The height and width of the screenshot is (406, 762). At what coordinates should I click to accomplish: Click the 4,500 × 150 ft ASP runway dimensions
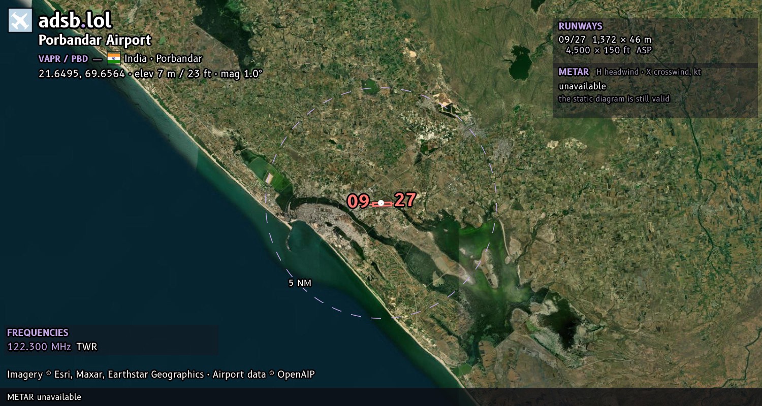coord(609,50)
